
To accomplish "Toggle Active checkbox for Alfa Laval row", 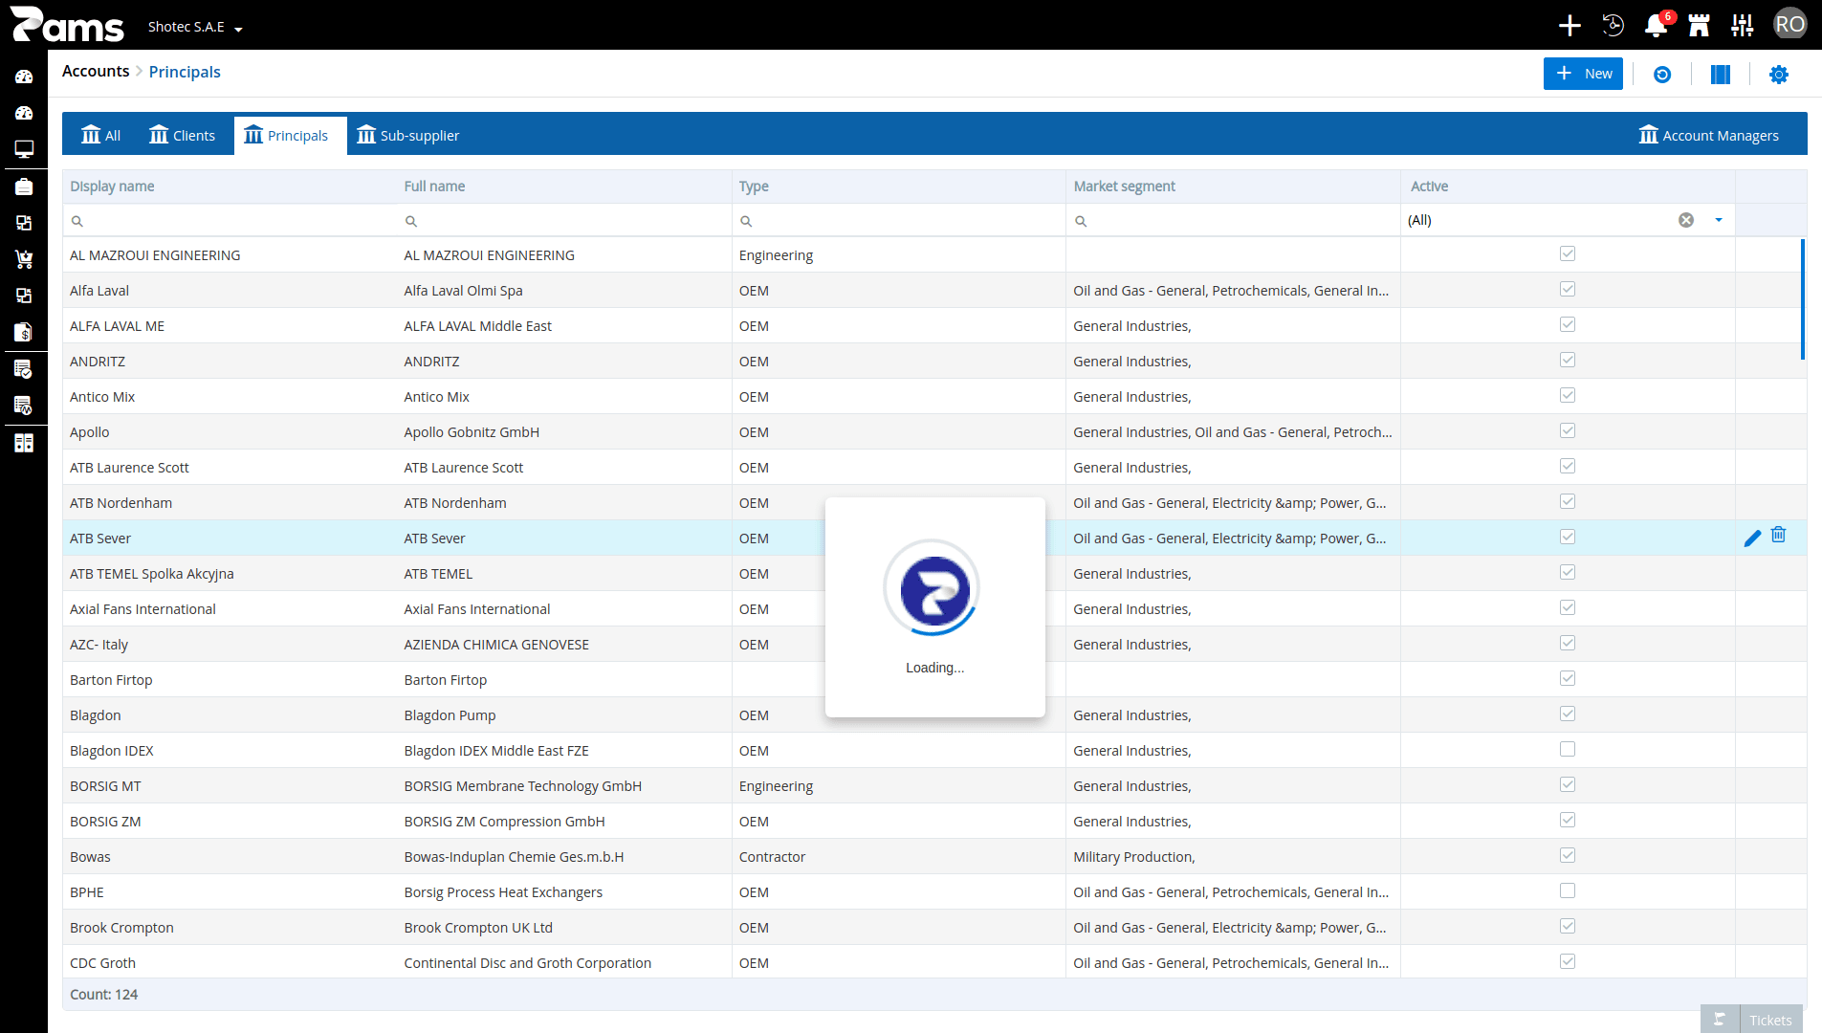I will pyautogui.click(x=1568, y=289).
